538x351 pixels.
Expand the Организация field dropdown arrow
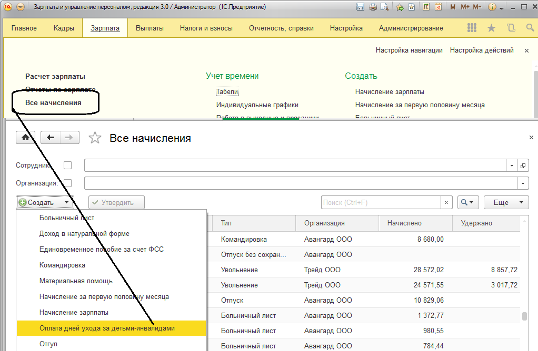pyautogui.click(x=523, y=183)
